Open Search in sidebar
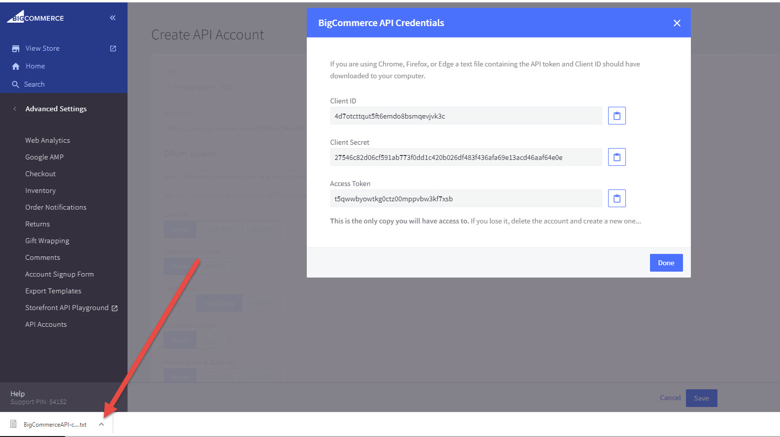 [34, 84]
